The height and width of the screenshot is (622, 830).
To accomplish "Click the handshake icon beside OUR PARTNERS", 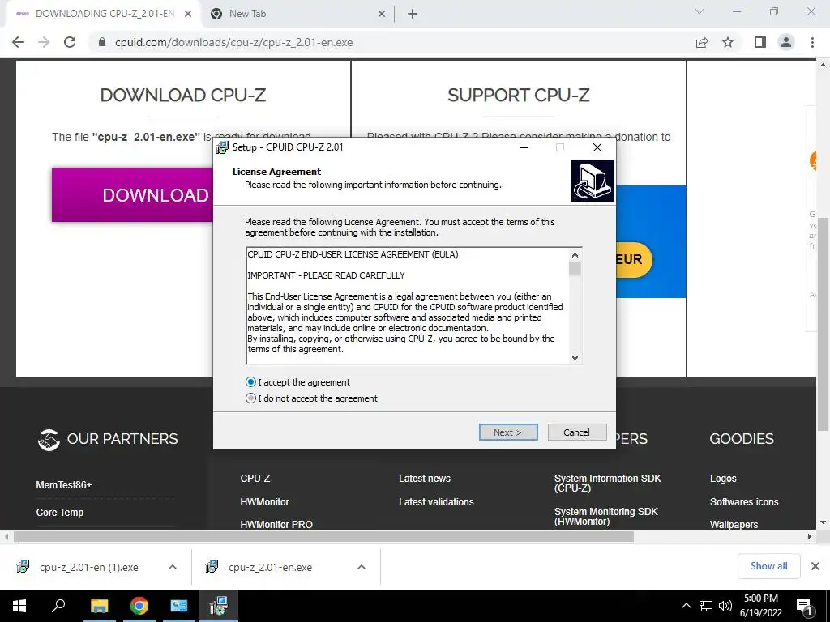I will tap(49, 440).
